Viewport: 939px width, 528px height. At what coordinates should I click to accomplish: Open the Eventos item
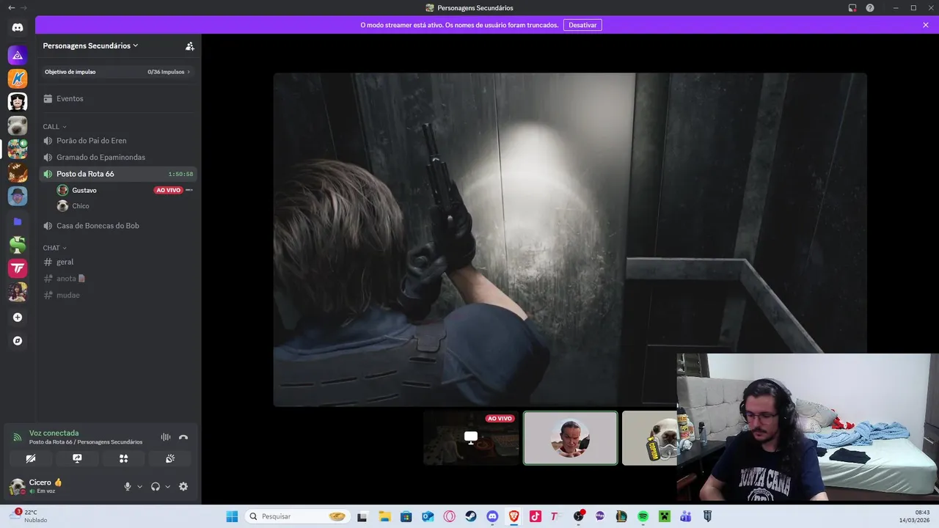(x=118, y=98)
